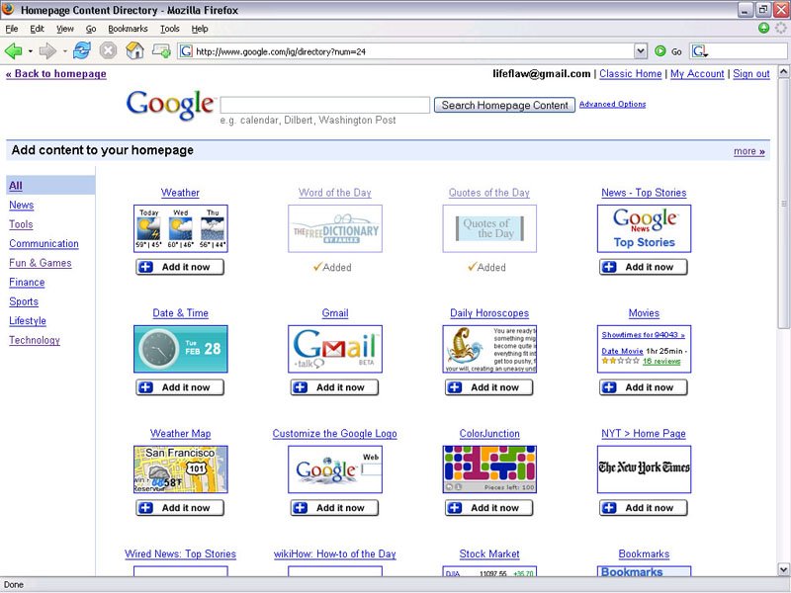The image size is (791, 593).
Task: Open the Forward button history dropdown arrow
Action: (x=64, y=51)
